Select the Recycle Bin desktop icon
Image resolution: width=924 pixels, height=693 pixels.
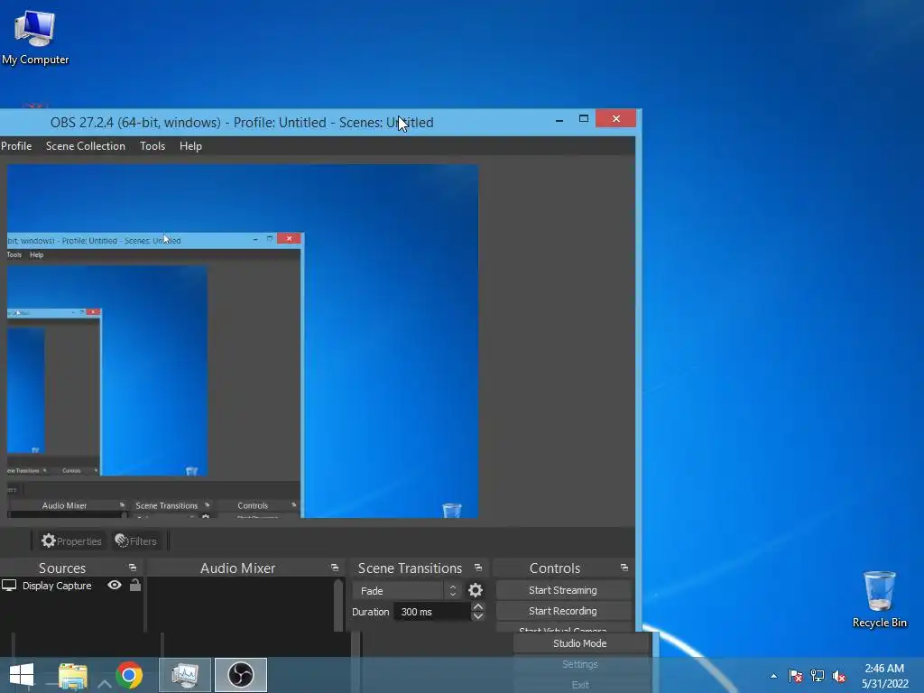pos(879,599)
